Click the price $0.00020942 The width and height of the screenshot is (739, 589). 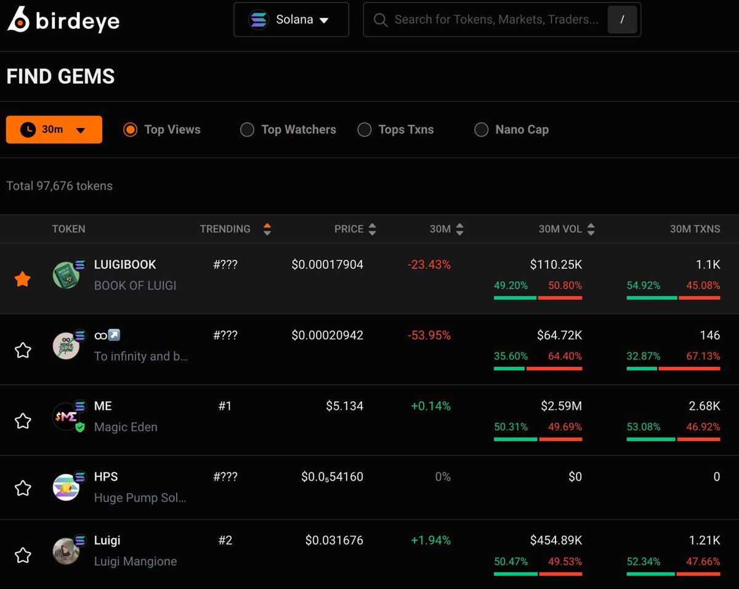[x=328, y=335]
